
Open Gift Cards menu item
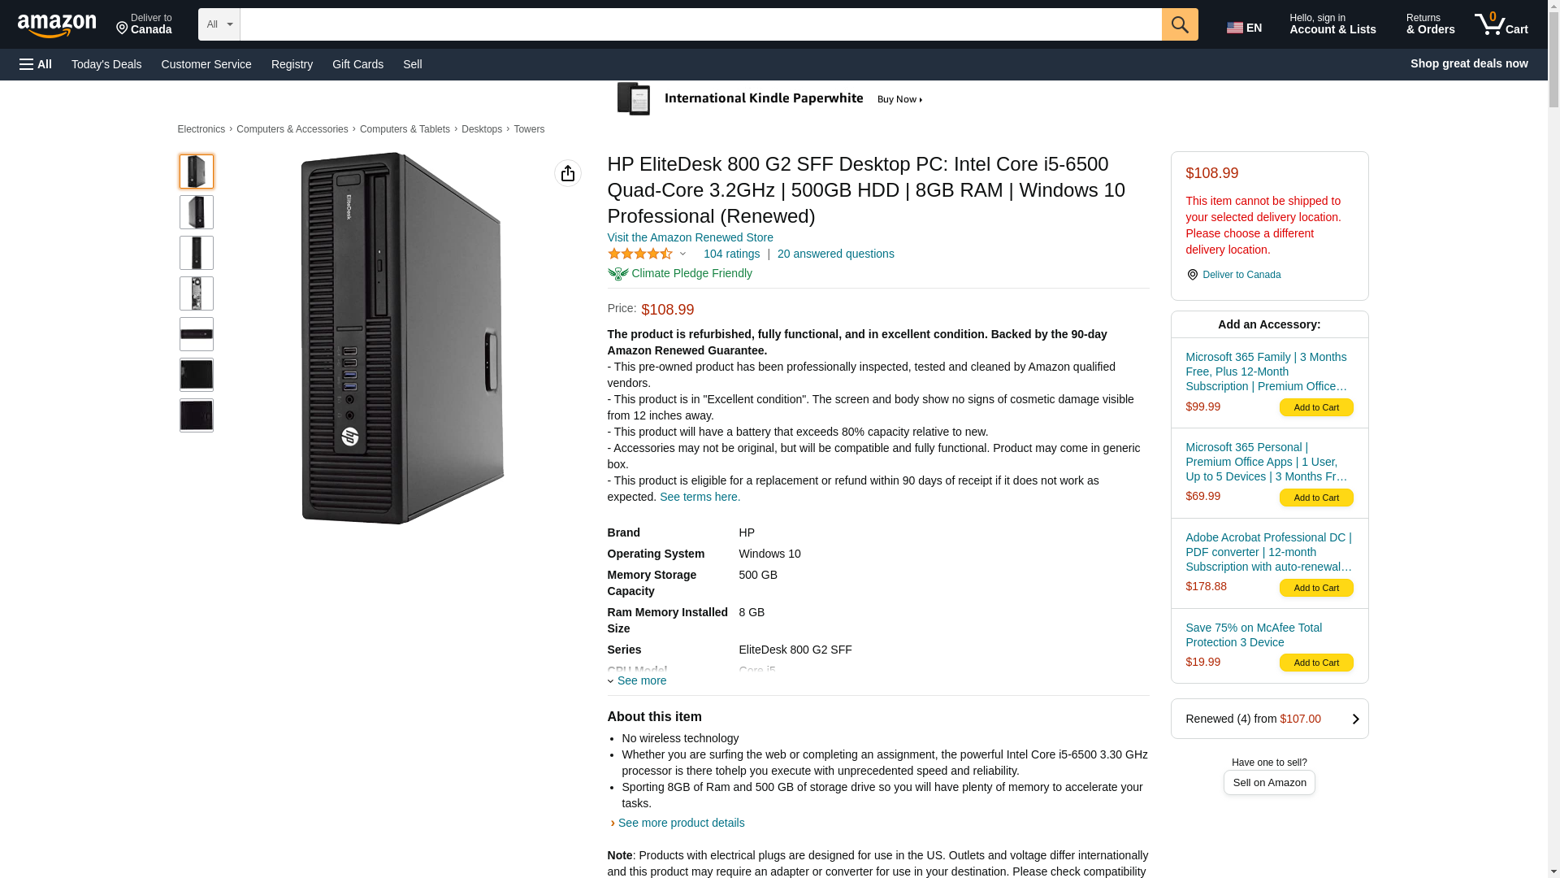coord(357,64)
